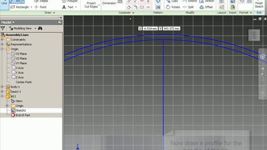This screenshot has height=150, width=267.
Task: Select the Rotate tool
Action: click(x=173, y=7)
